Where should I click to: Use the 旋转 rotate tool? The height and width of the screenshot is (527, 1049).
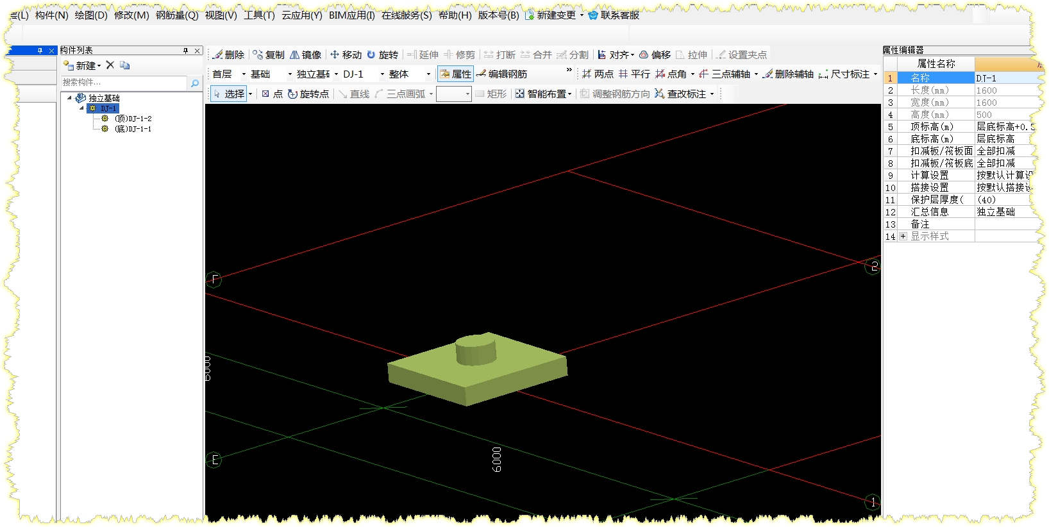click(383, 55)
